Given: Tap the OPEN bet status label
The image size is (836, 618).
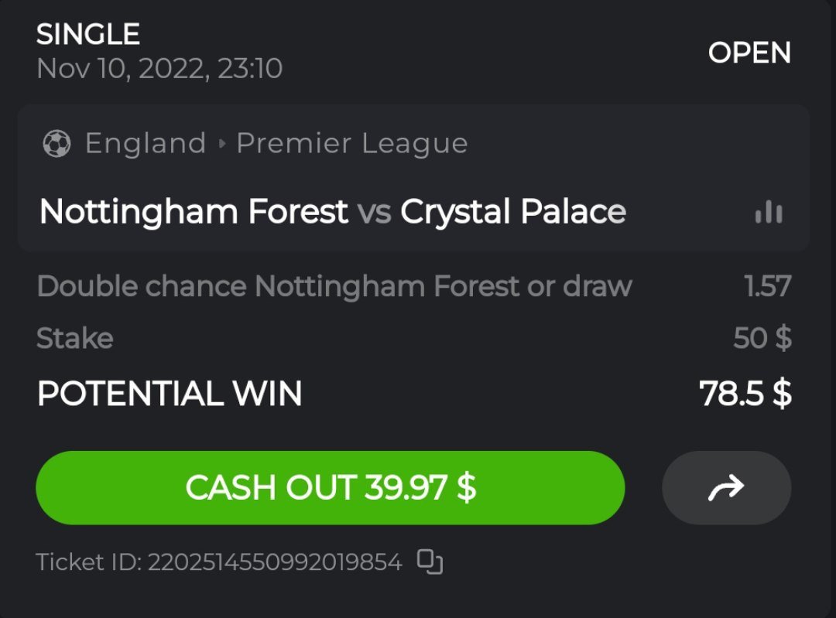Looking at the screenshot, I should tap(749, 53).
